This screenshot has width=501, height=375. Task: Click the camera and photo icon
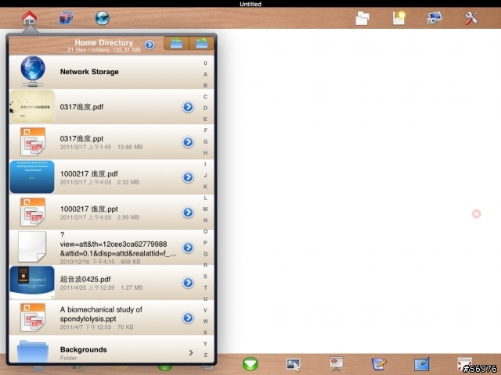[434, 18]
